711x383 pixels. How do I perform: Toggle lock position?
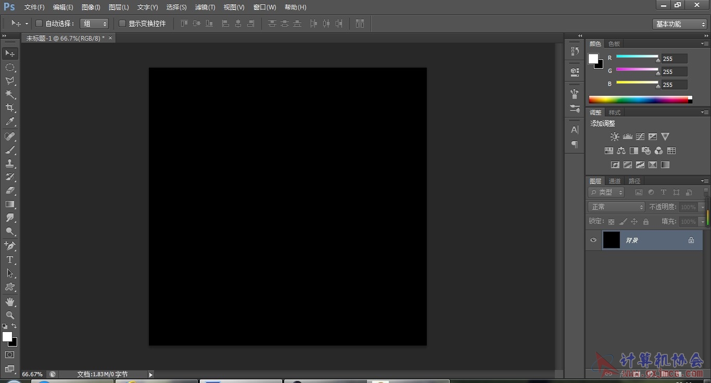(x=634, y=222)
